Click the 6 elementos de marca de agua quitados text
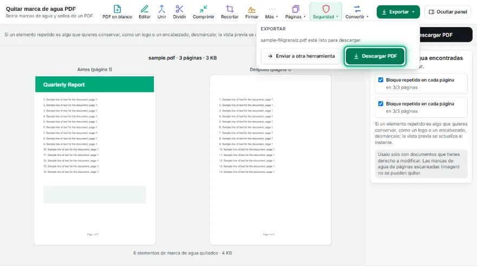 click(183, 253)
